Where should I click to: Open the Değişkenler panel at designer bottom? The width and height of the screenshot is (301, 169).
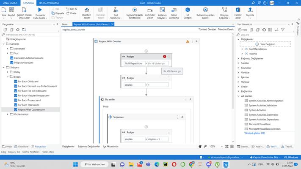pos(68,146)
